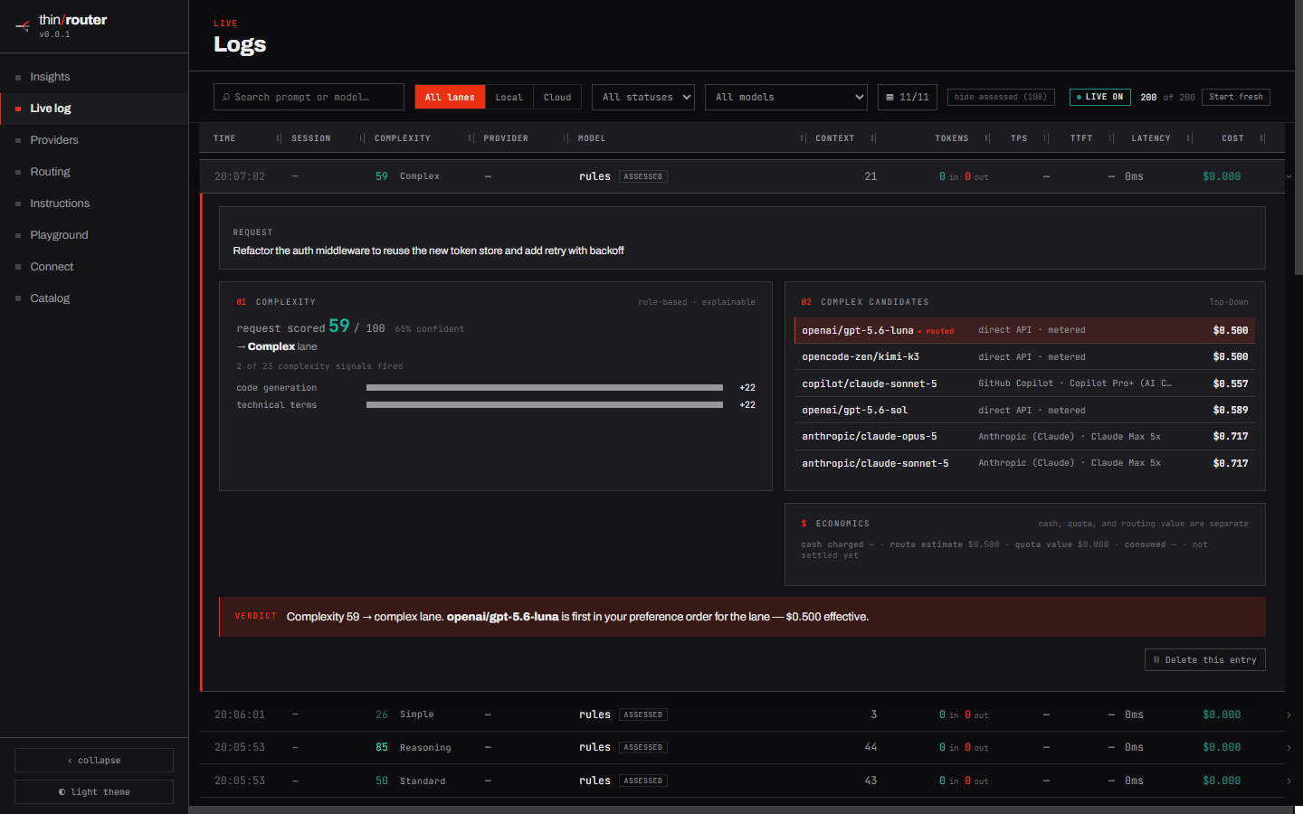
Task: Grab the resize handle after COST column
Action: tap(1262, 138)
